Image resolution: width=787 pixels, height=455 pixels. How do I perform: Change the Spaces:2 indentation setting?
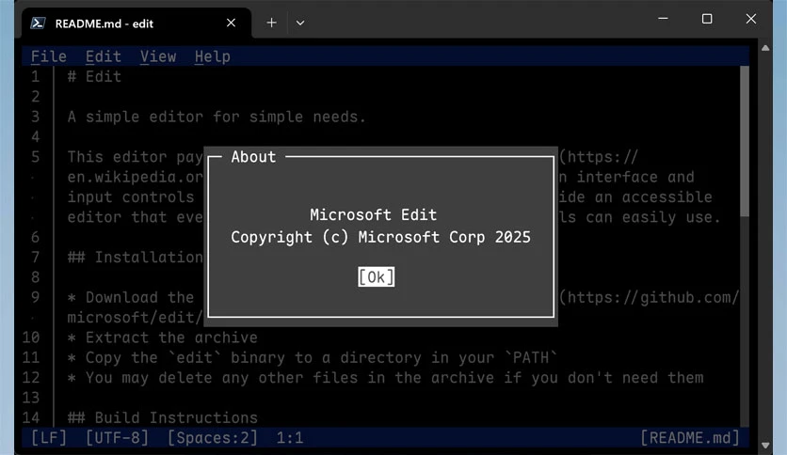[x=213, y=438]
